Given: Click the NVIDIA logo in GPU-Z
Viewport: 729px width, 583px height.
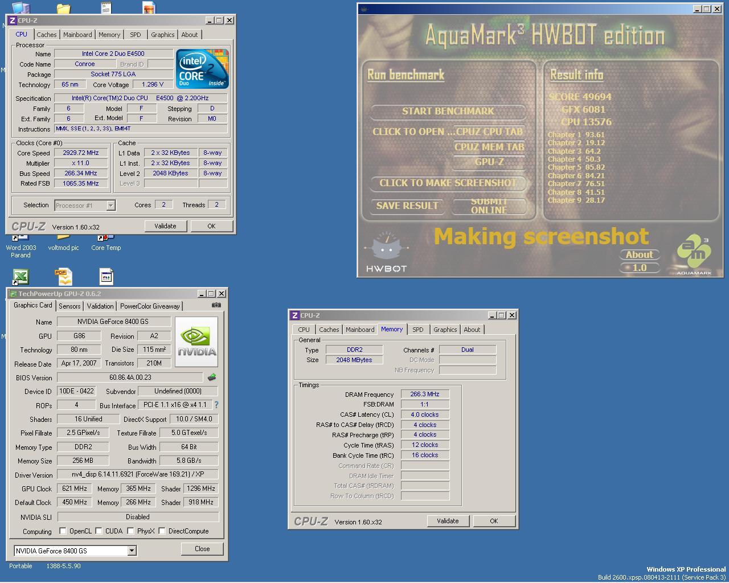Looking at the screenshot, I should pyautogui.click(x=196, y=342).
